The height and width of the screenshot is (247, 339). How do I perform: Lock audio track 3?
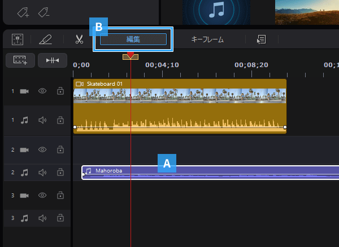pyautogui.click(x=60, y=218)
